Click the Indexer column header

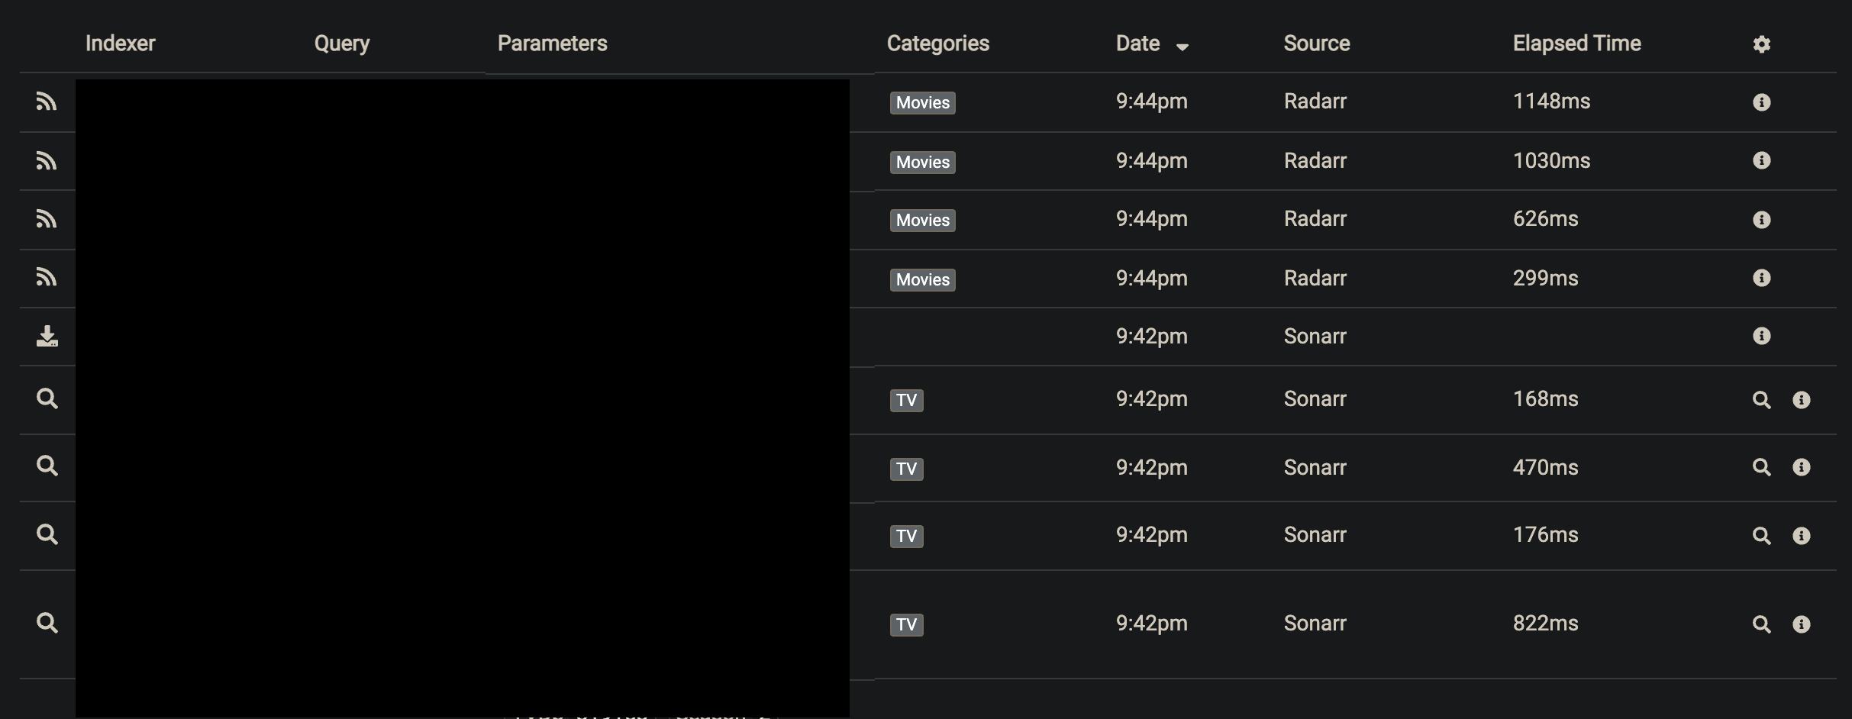pos(120,44)
